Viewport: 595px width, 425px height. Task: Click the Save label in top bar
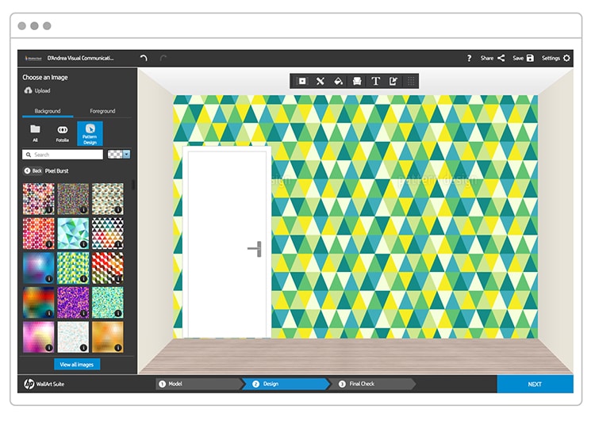[x=518, y=58]
